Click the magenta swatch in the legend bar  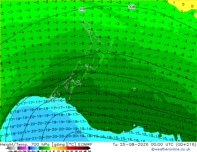25,148
